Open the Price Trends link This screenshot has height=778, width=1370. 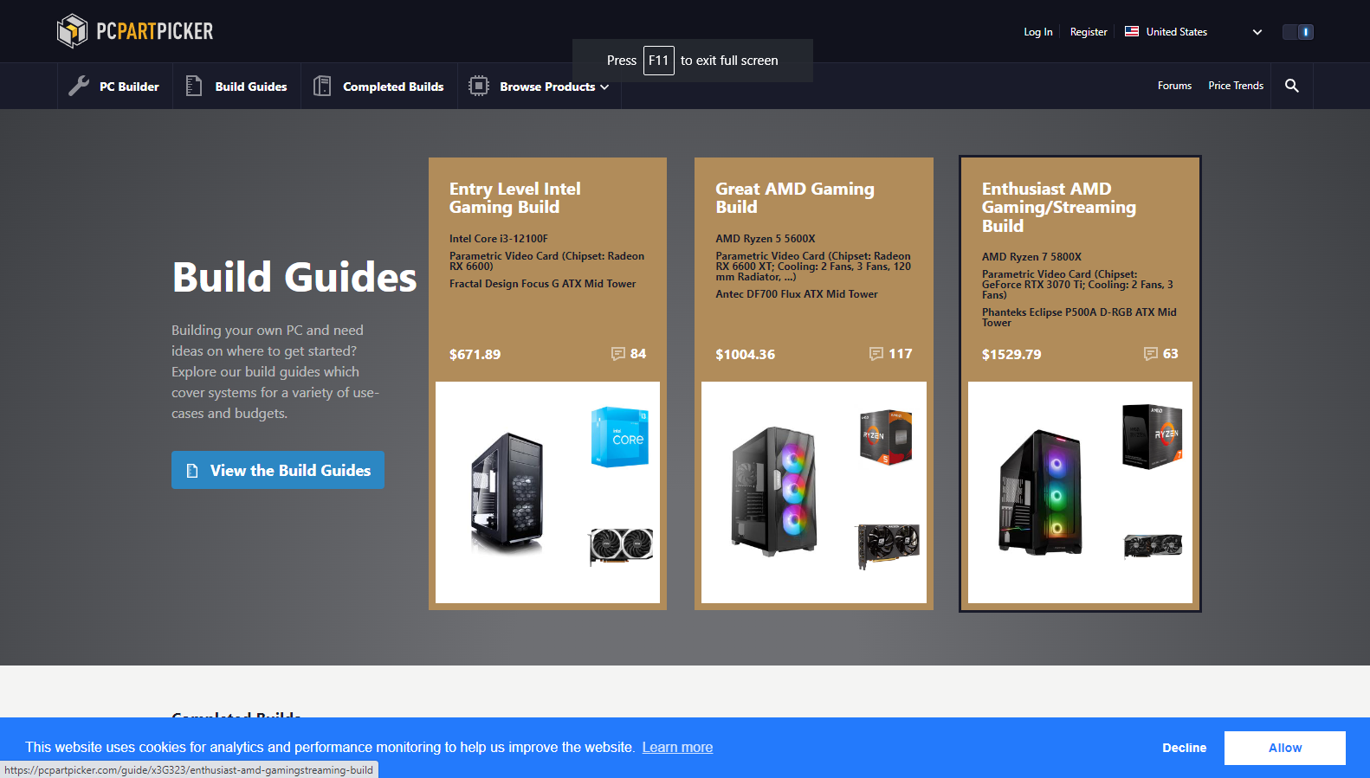[1236, 86]
